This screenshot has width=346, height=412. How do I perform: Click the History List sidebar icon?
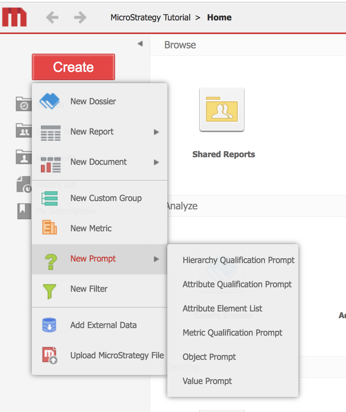coord(24,184)
